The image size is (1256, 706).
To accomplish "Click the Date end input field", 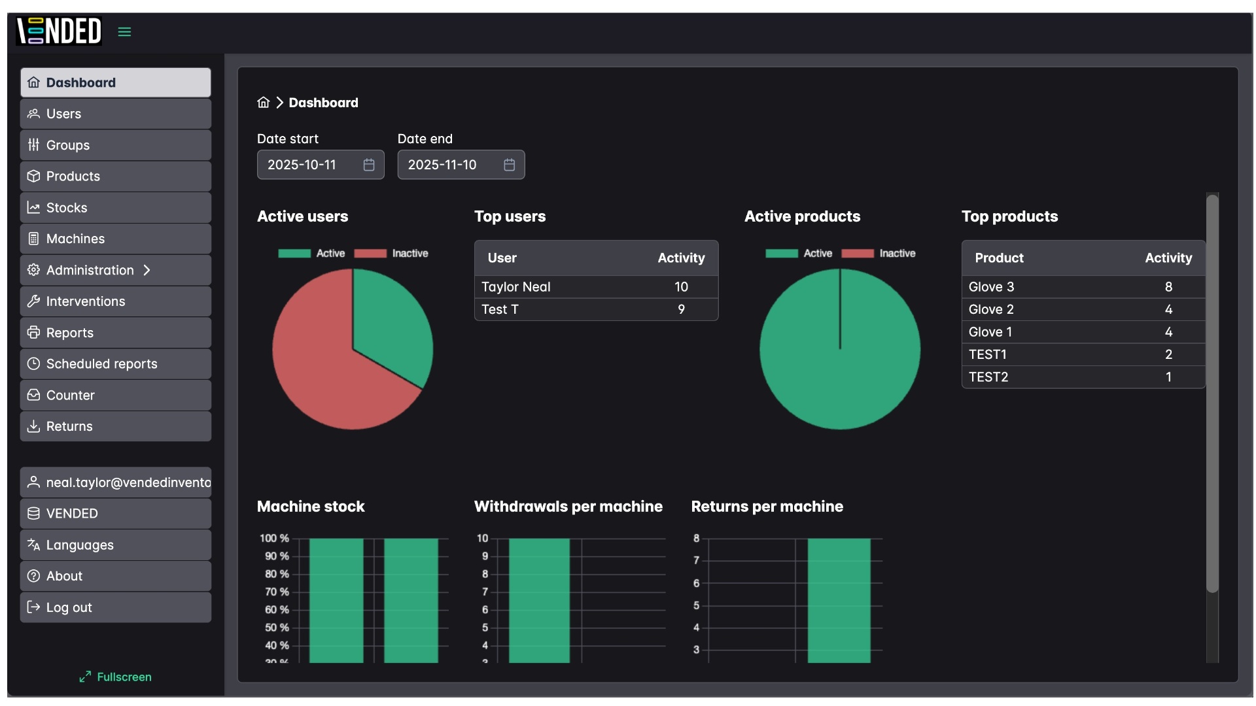I will (x=461, y=165).
